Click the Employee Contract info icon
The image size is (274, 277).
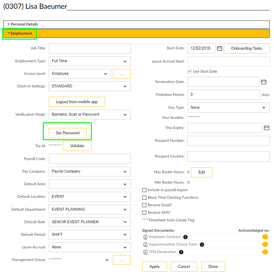pos(185,237)
